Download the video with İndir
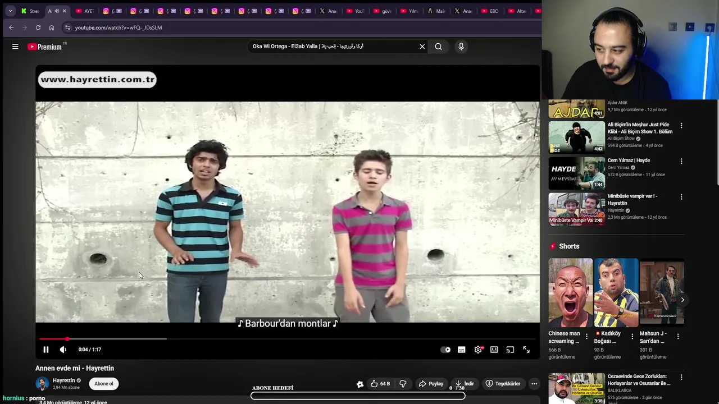The width and height of the screenshot is (719, 404). coord(465,384)
